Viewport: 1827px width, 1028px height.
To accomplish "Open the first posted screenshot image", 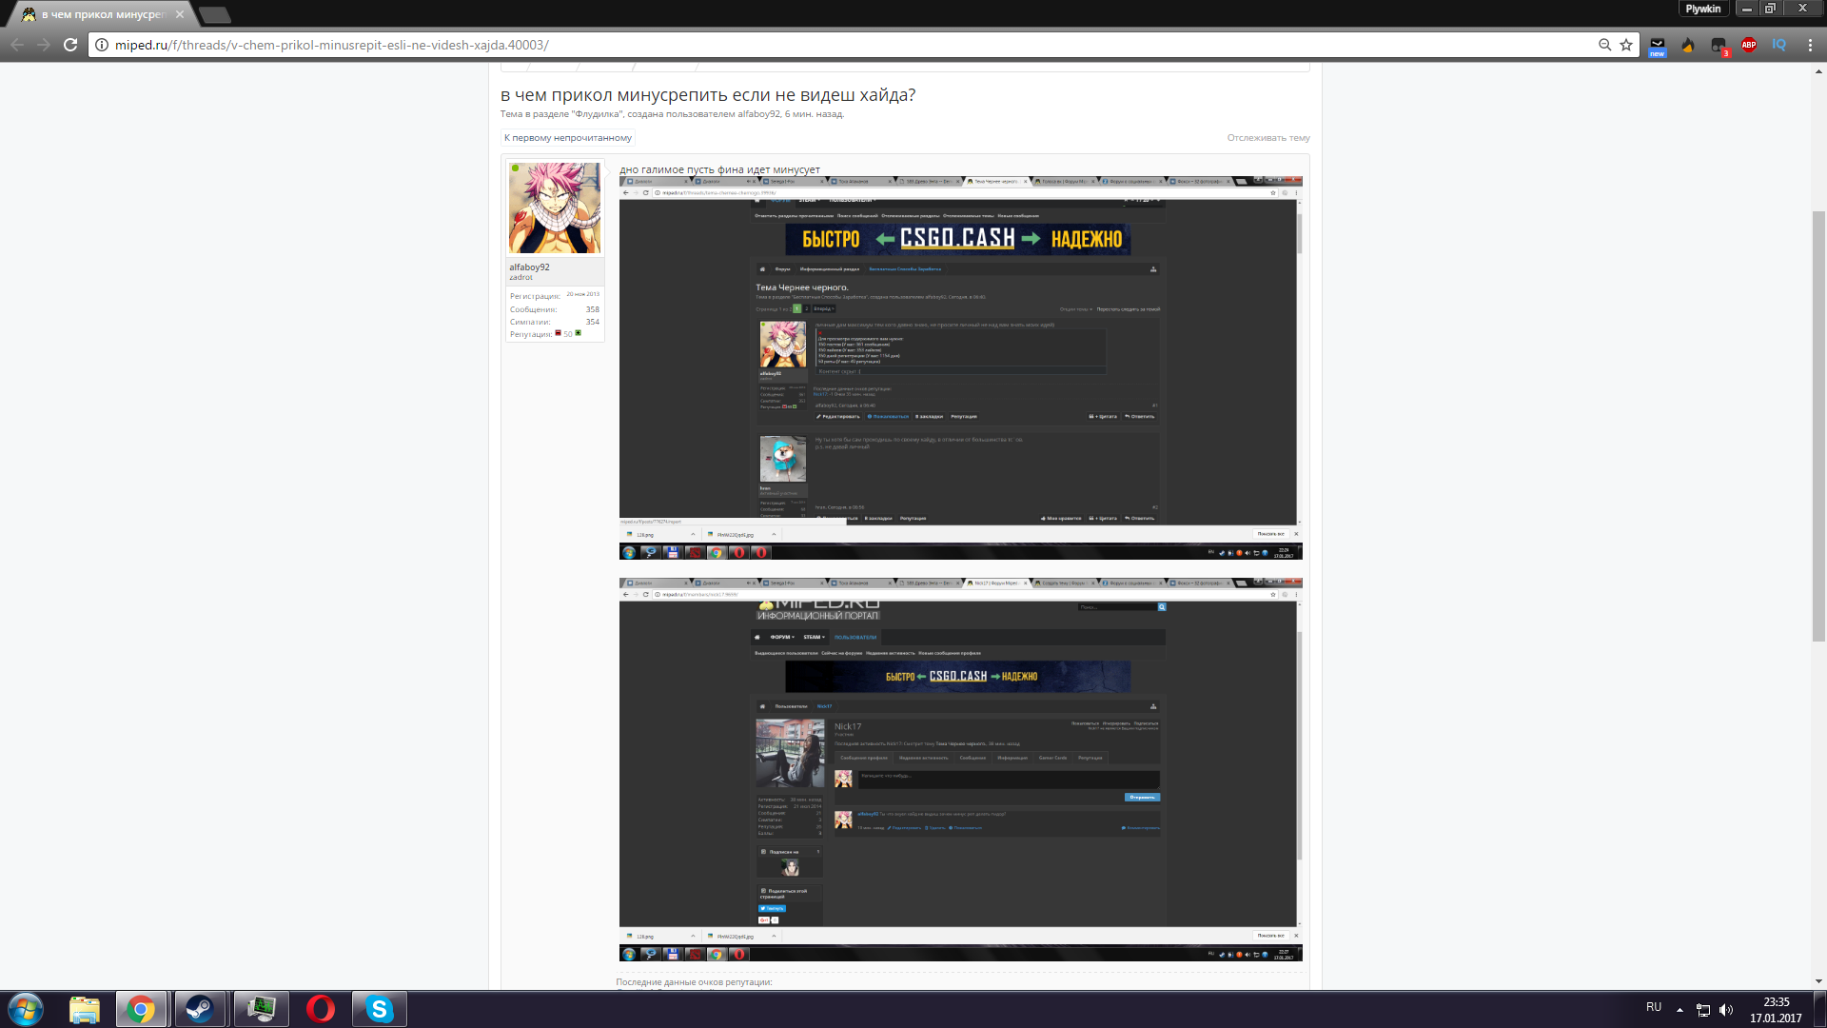I will 960,367.
